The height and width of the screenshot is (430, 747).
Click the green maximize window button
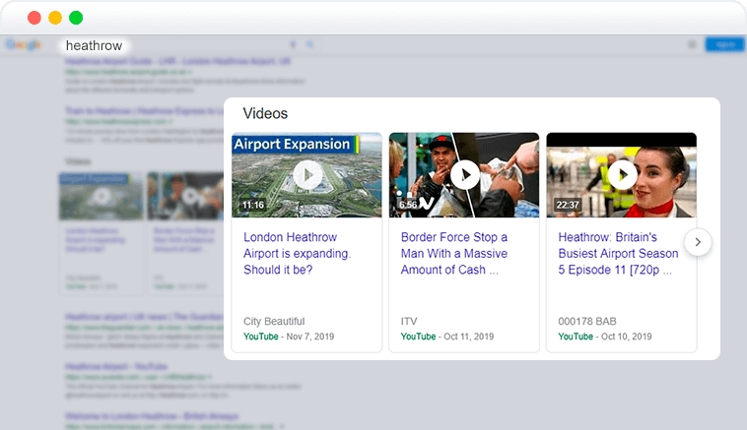76,18
